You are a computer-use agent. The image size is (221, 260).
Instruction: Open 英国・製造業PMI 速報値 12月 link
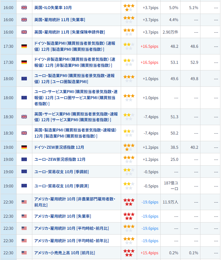coord(75,133)
